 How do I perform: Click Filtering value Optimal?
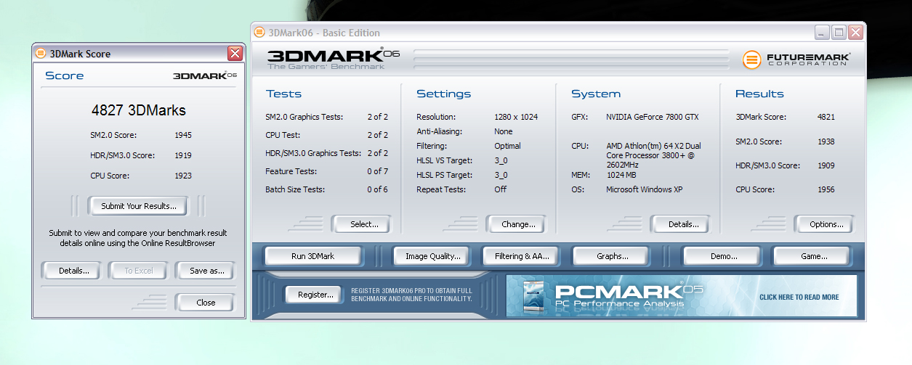click(507, 146)
